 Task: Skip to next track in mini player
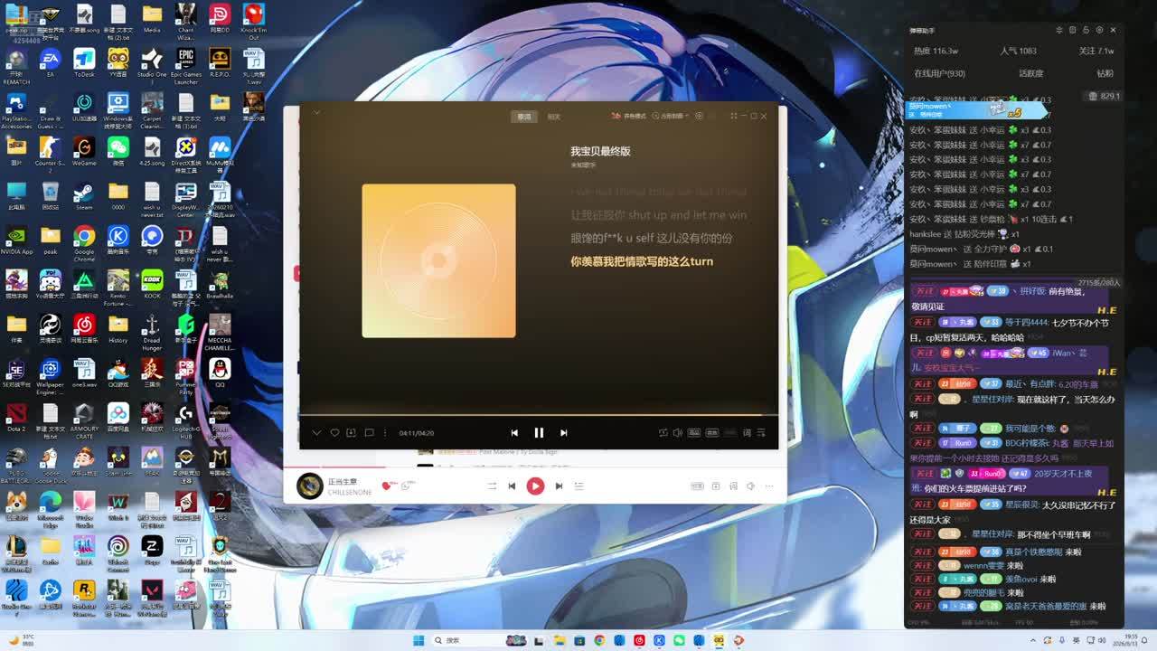tap(559, 486)
